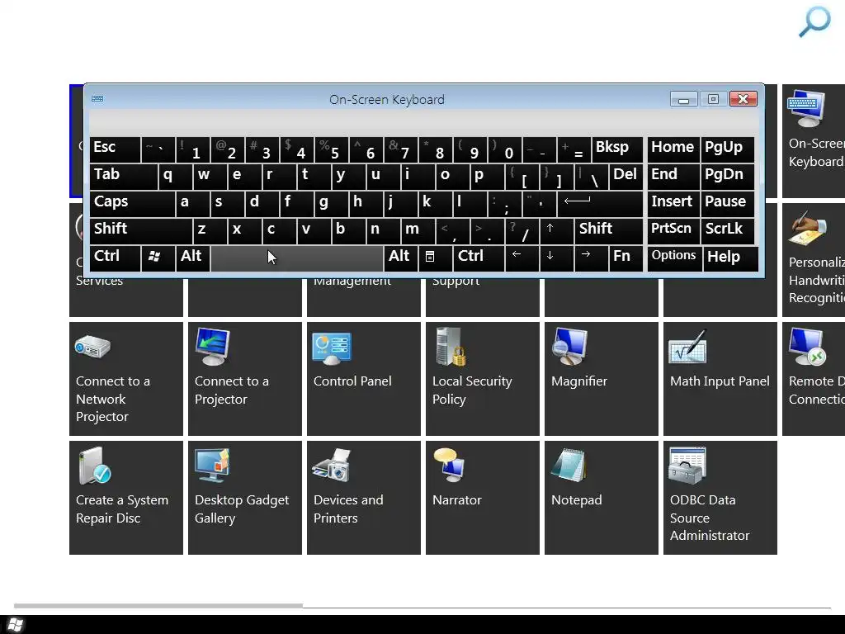Start the Narrator tile
The height and width of the screenshot is (634, 845).
[482, 498]
